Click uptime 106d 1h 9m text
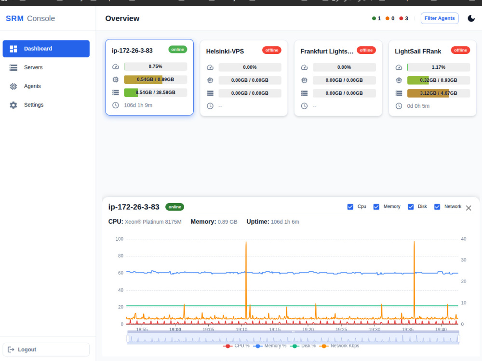Screen dimensions: 482x361 (138, 105)
